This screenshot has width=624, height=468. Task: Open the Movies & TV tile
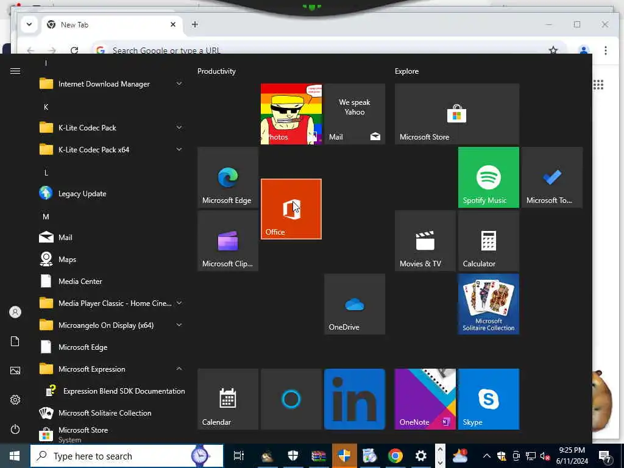(x=425, y=241)
